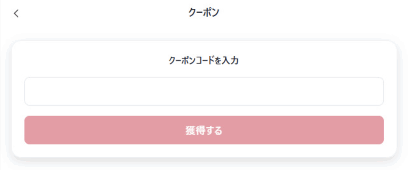Viewport: 409px width, 170px height.
Task: Click the 獲得する button
Action: [204, 130]
